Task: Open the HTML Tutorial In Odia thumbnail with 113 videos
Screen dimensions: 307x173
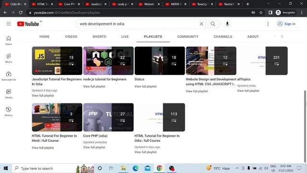Action: tap(160, 117)
